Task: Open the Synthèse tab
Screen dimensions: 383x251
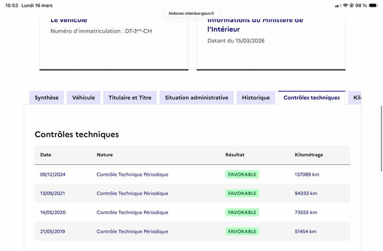Action: click(x=47, y=98)
